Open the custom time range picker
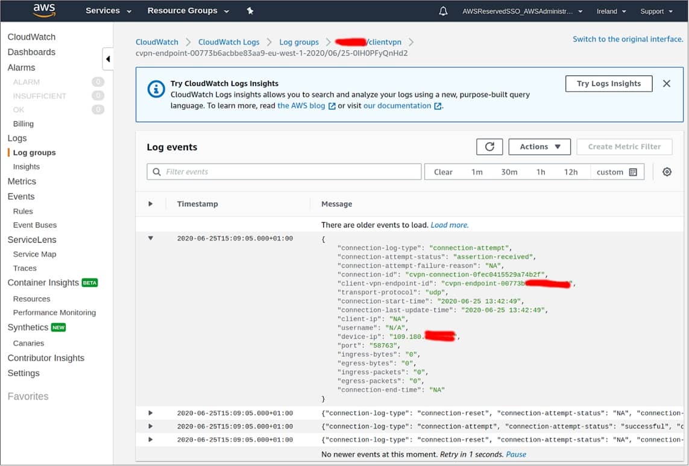The width and height of the screenshot is (689, 466). (x=617, y=172)
